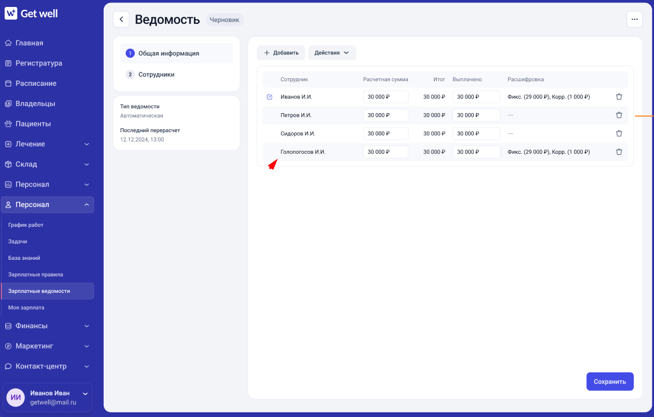Remove Сидоров И.И. using trash icon
Image resolution: width=654 pixels, height=417 pixels.
619,133
